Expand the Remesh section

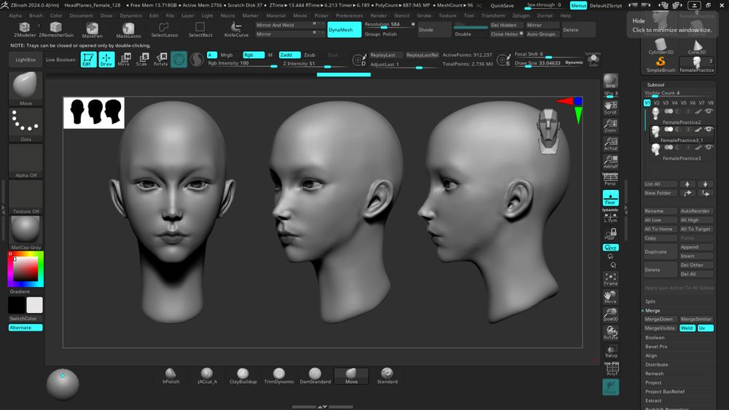(x=654, y=374)
